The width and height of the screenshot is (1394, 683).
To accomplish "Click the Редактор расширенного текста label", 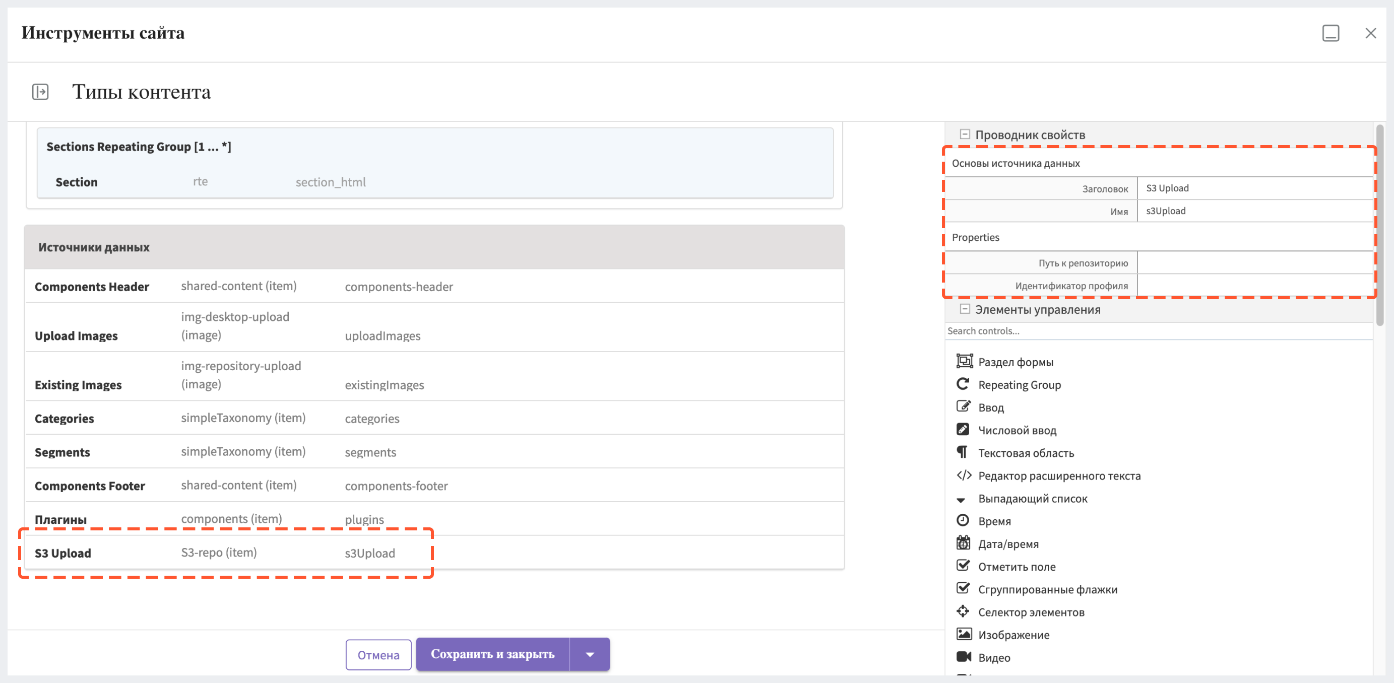I will [1059, 475].
